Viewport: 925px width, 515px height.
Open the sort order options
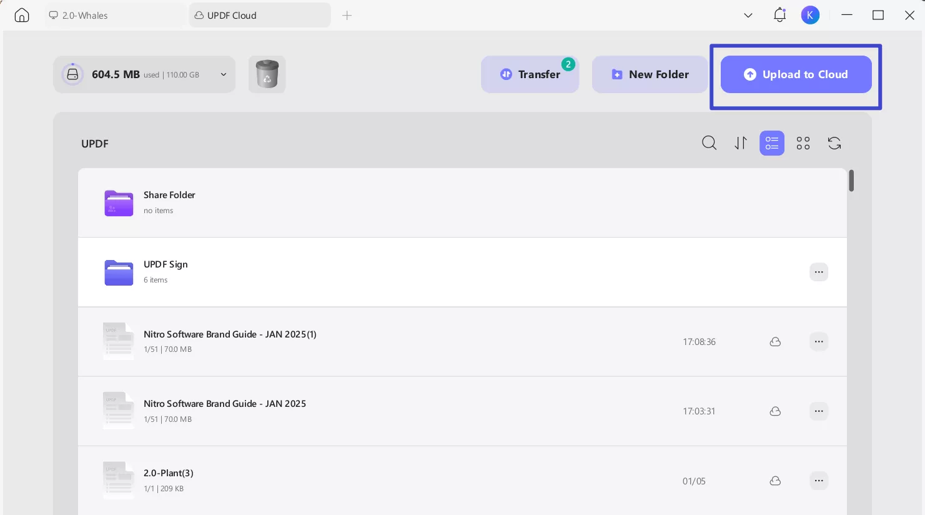pos(741,143)
